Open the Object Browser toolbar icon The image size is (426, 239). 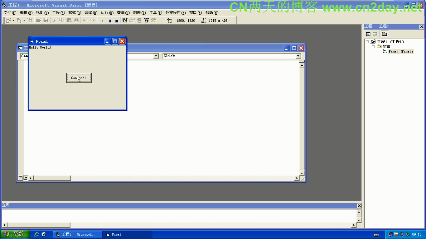tap(146, 21)
